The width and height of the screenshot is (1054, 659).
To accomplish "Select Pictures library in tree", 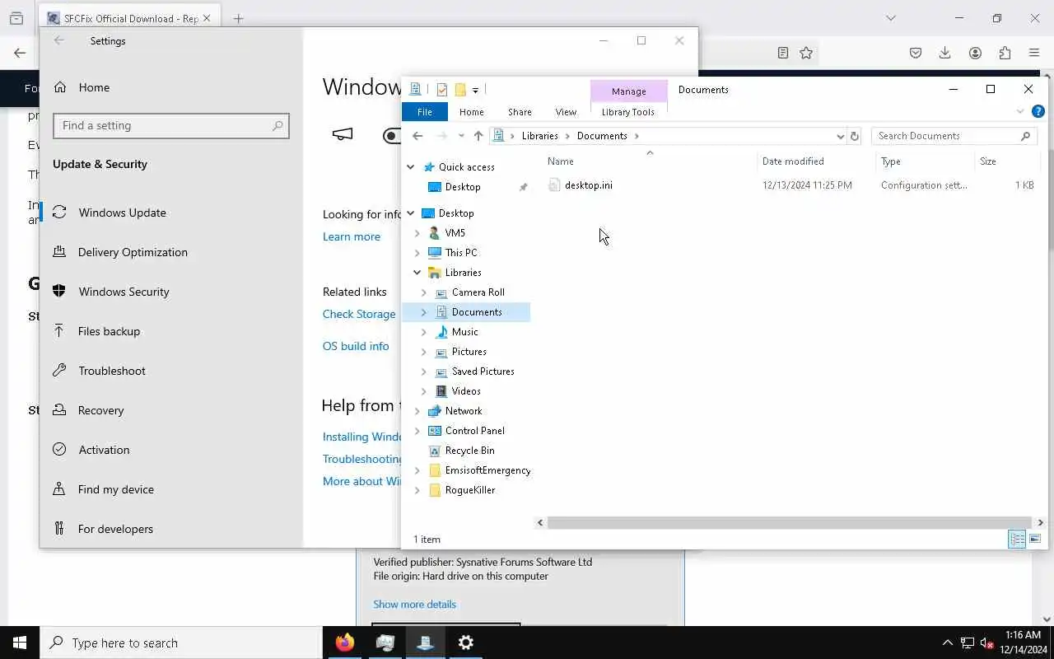I will pos(469,352).
